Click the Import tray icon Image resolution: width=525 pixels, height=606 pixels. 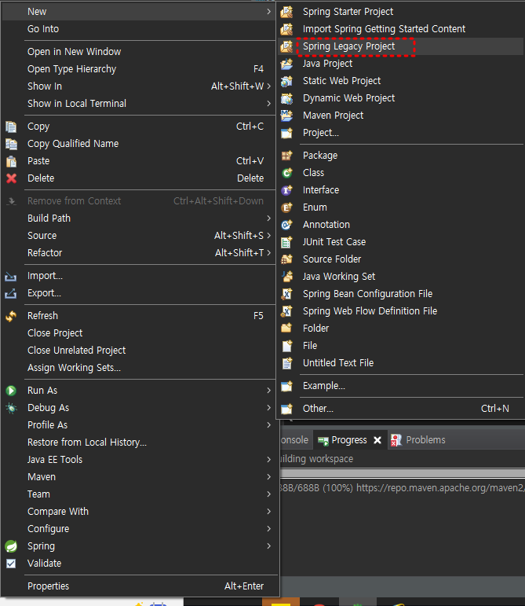pyautogui.click(x=11, y=277)
